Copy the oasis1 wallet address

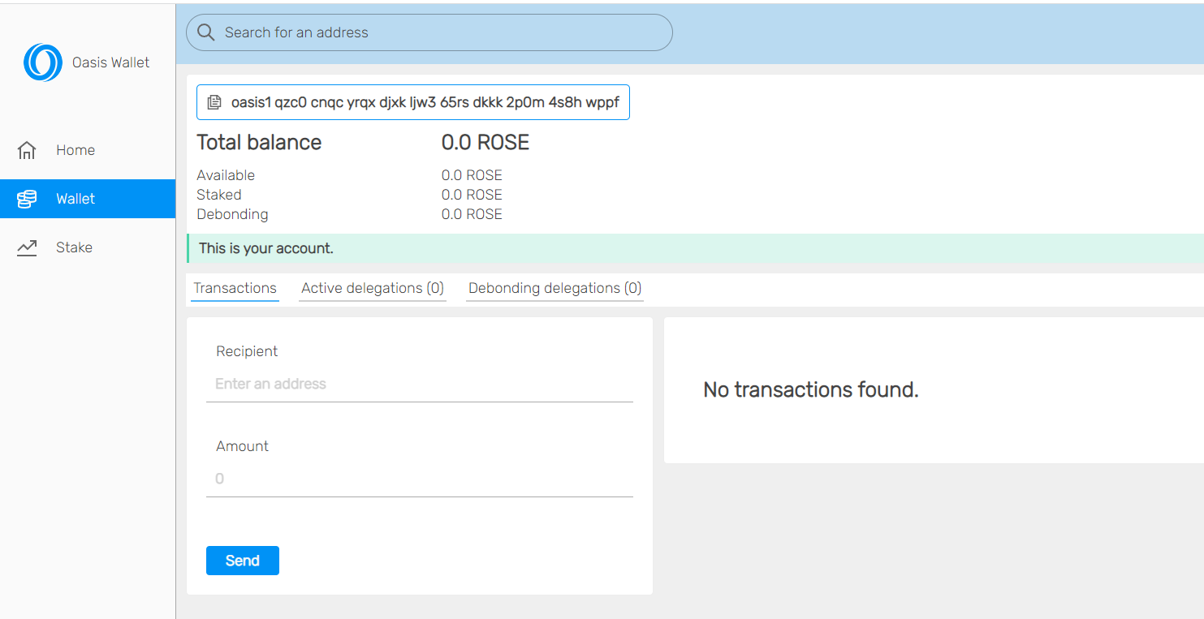click(x=413, y=102)
